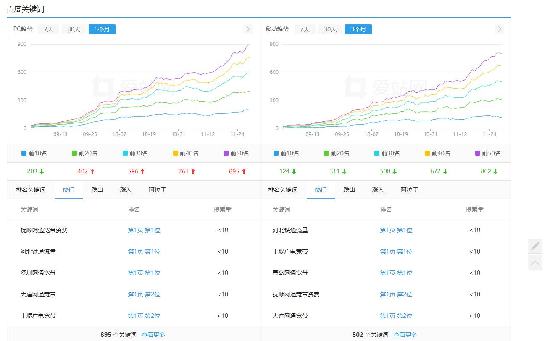Open rank link for mobile 十堰广电宽带
550x341 pixels.
click(x=396, y=252)
